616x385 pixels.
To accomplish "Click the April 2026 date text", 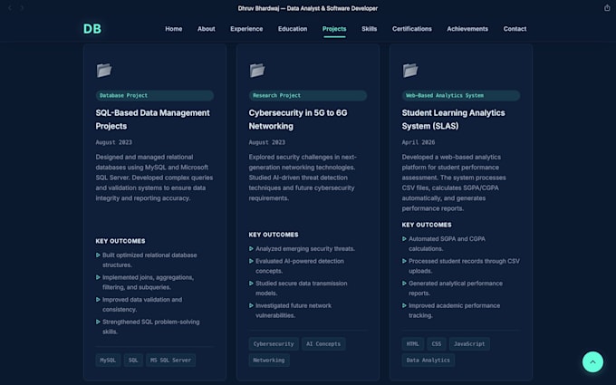I will coord(419,142).
